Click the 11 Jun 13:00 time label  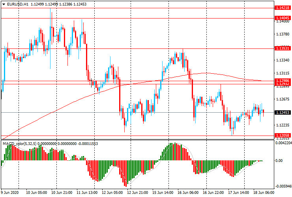(x=87, y=192)
